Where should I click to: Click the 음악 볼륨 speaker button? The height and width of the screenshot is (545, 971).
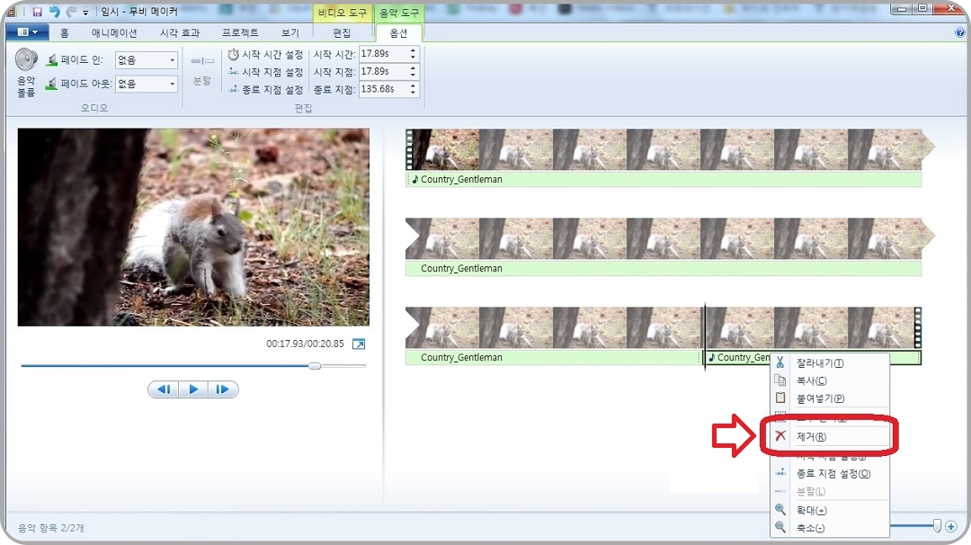26,73
